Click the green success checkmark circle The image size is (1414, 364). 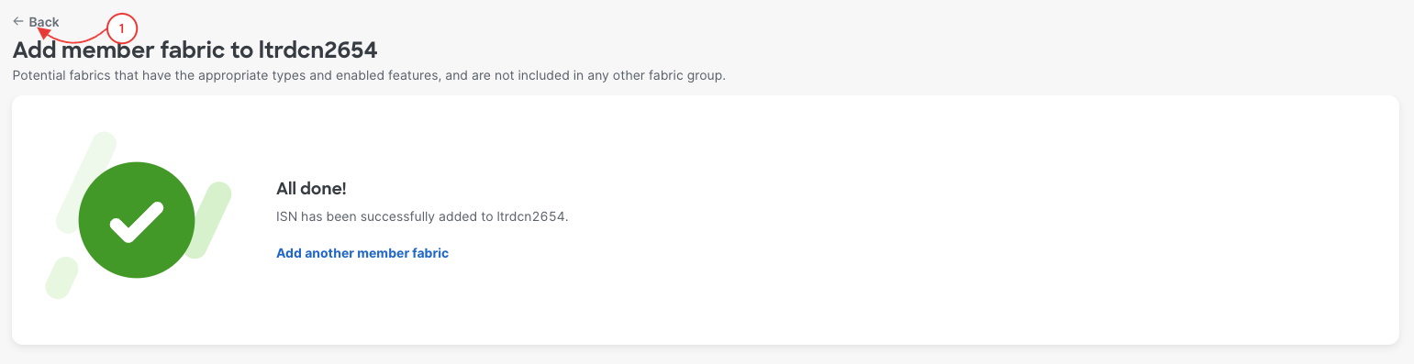pos(137,221)
